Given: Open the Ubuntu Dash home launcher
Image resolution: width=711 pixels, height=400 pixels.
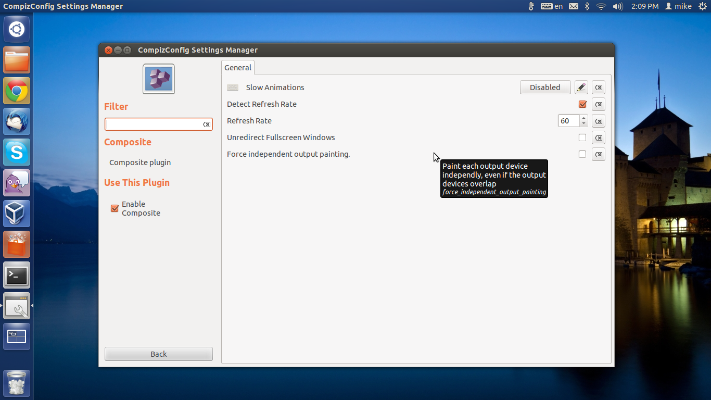Looking at the screenshot, I should click(17, 29).
